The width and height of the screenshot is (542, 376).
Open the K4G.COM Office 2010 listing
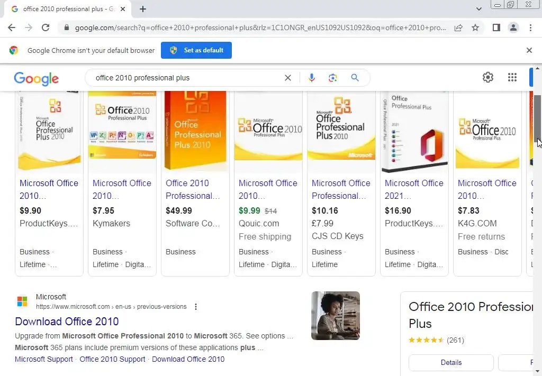point(487,189)
